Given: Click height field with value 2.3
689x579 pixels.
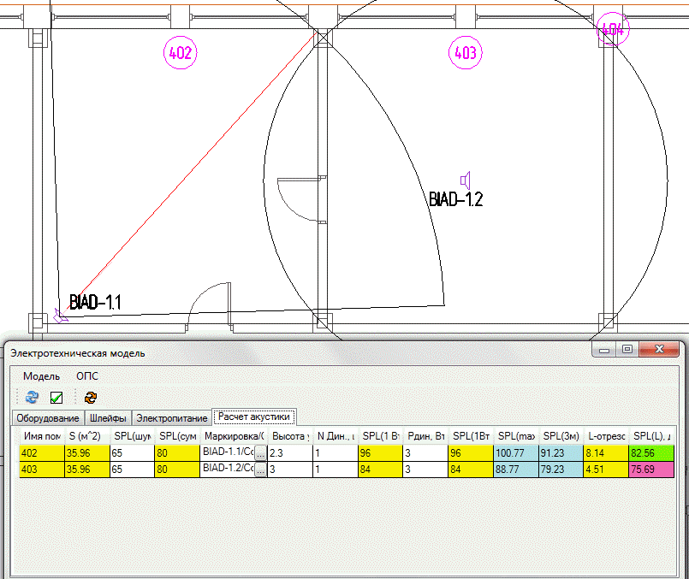Looking at the screenshot, I should point(290,453).
